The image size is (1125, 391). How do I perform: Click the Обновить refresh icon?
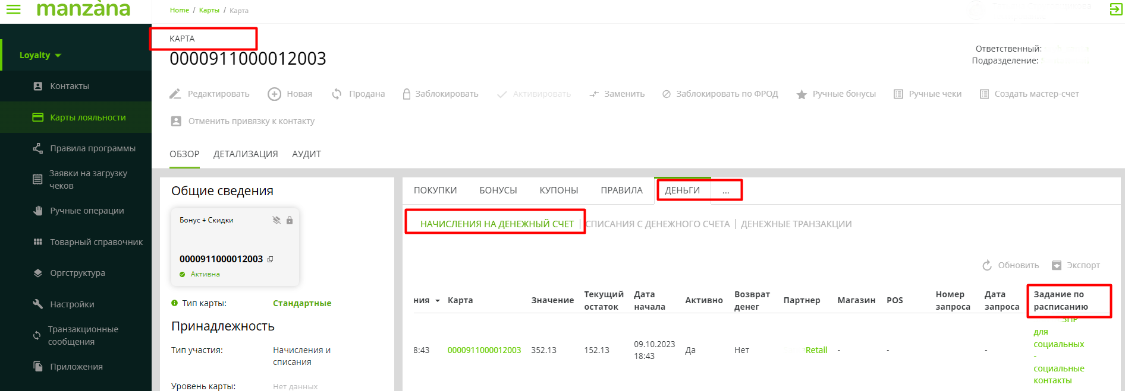click(987, 265)
